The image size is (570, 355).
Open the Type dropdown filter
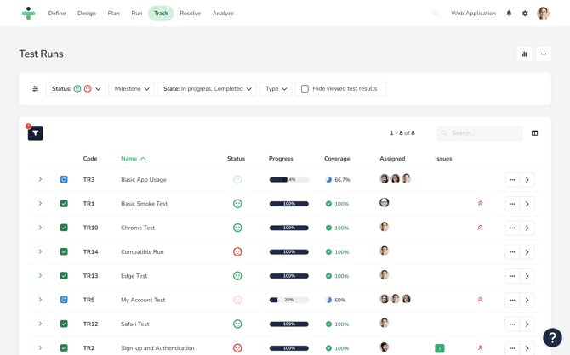click(x=276, y=89)
